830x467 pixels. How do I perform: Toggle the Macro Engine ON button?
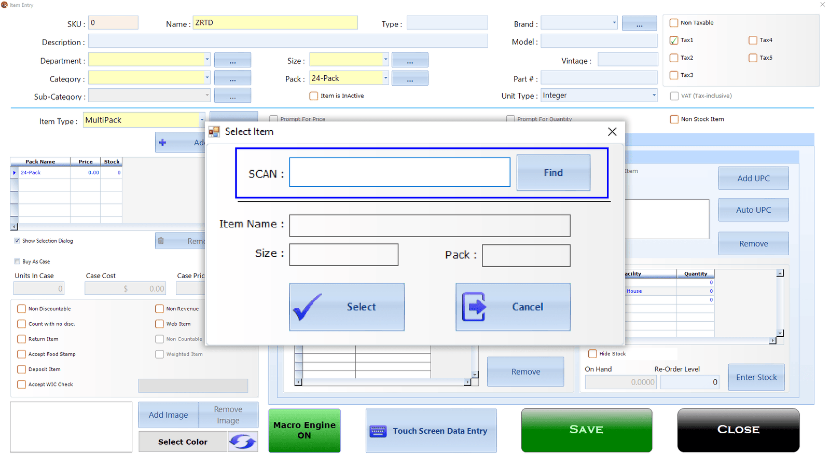click(305, 431)
